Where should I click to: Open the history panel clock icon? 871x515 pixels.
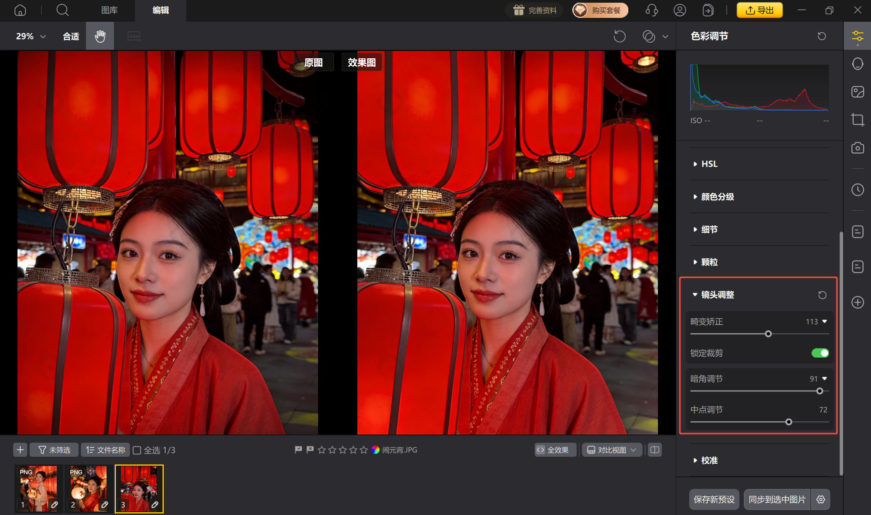[857, 190]
